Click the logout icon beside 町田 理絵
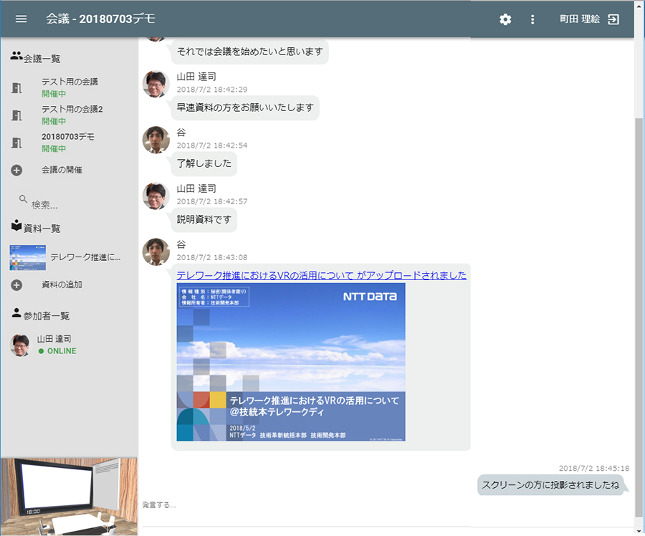The height and width of the screenshot is (536, 645). point(613,19)
